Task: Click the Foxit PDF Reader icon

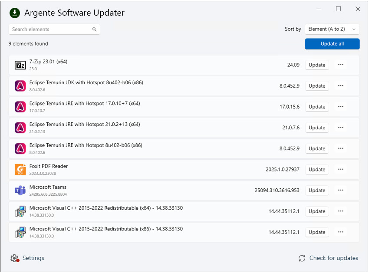Action: pyautogui.click(x=20, y=169)
